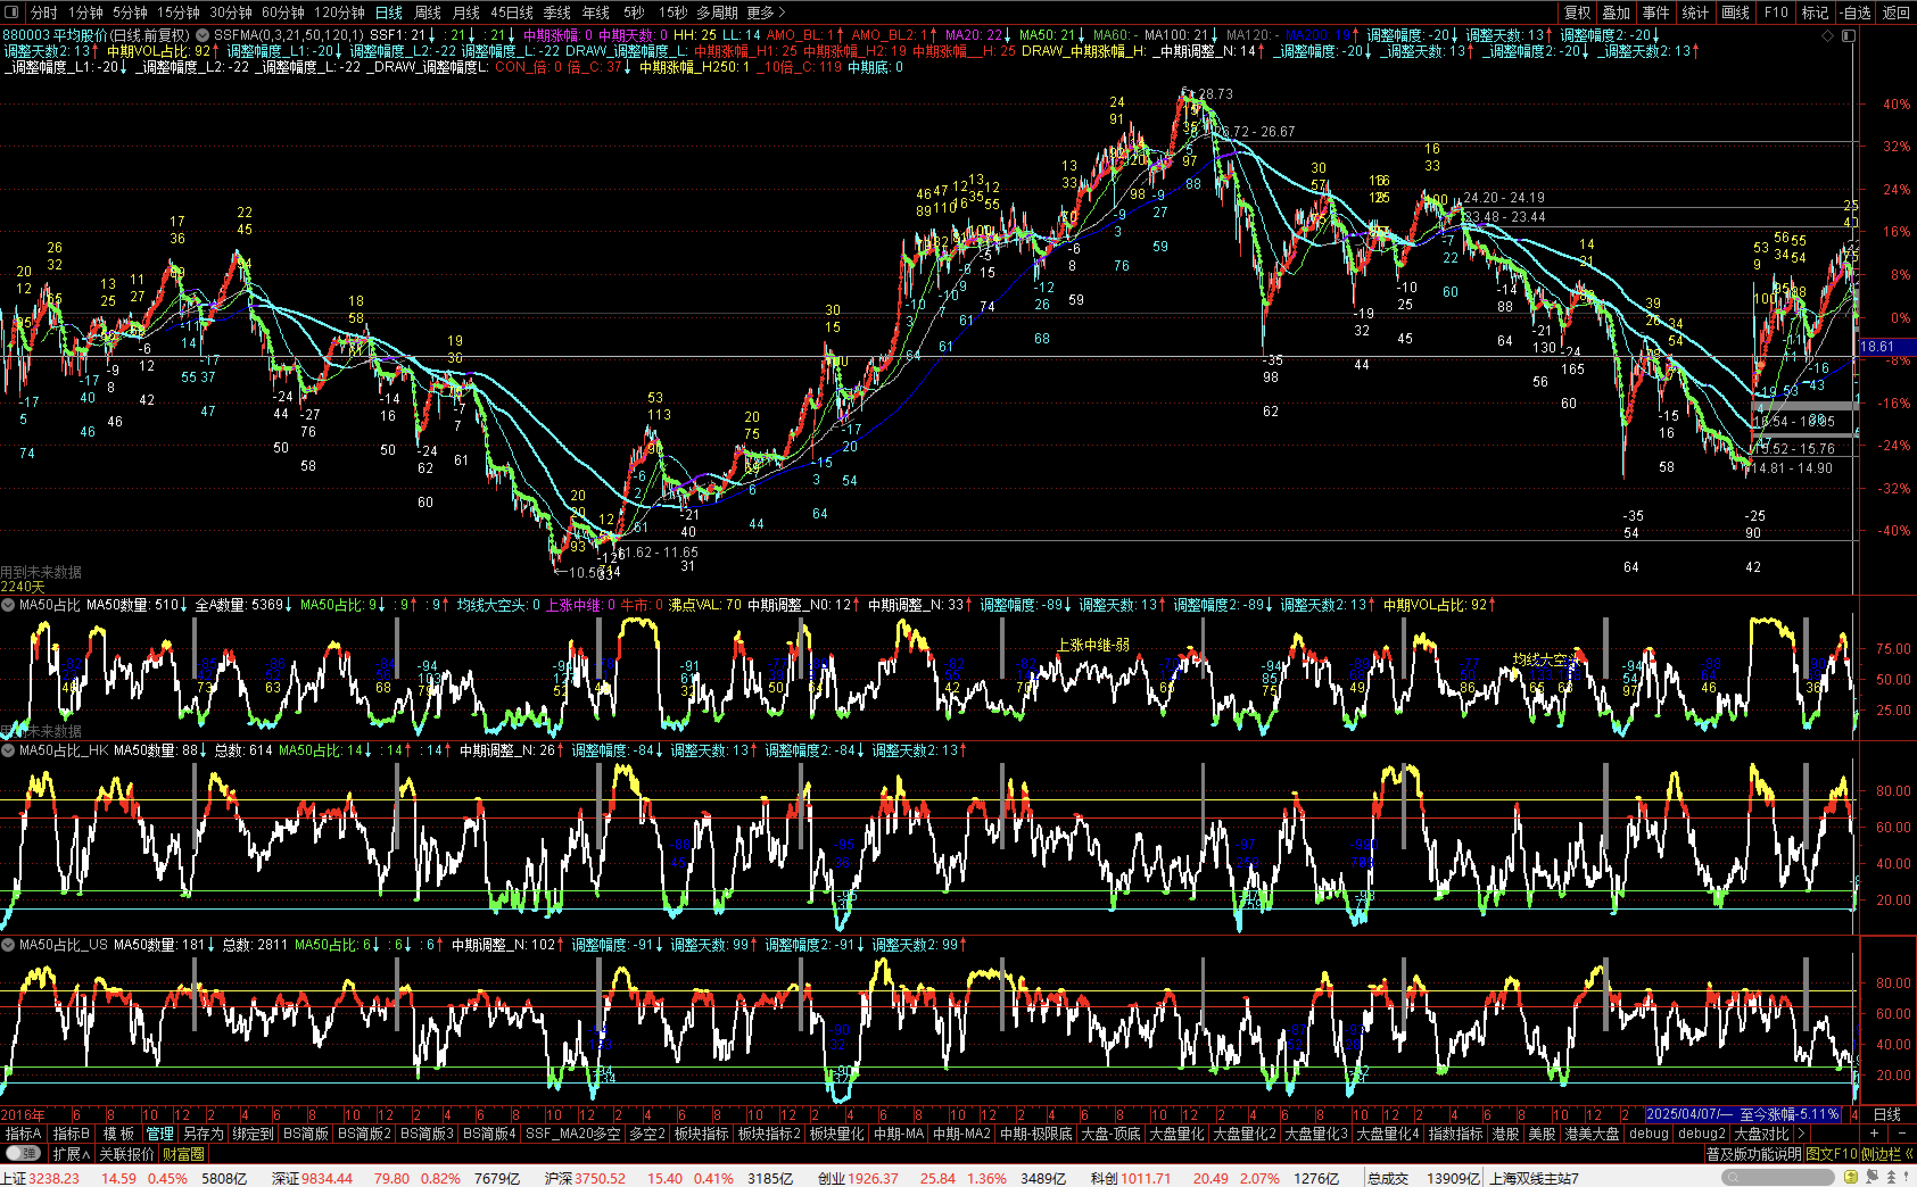Viewport: 1917px width, 1187px height.
Task: Select the 多周期 multi-period view
Action: pyautogui.click(x=717, y=13)
